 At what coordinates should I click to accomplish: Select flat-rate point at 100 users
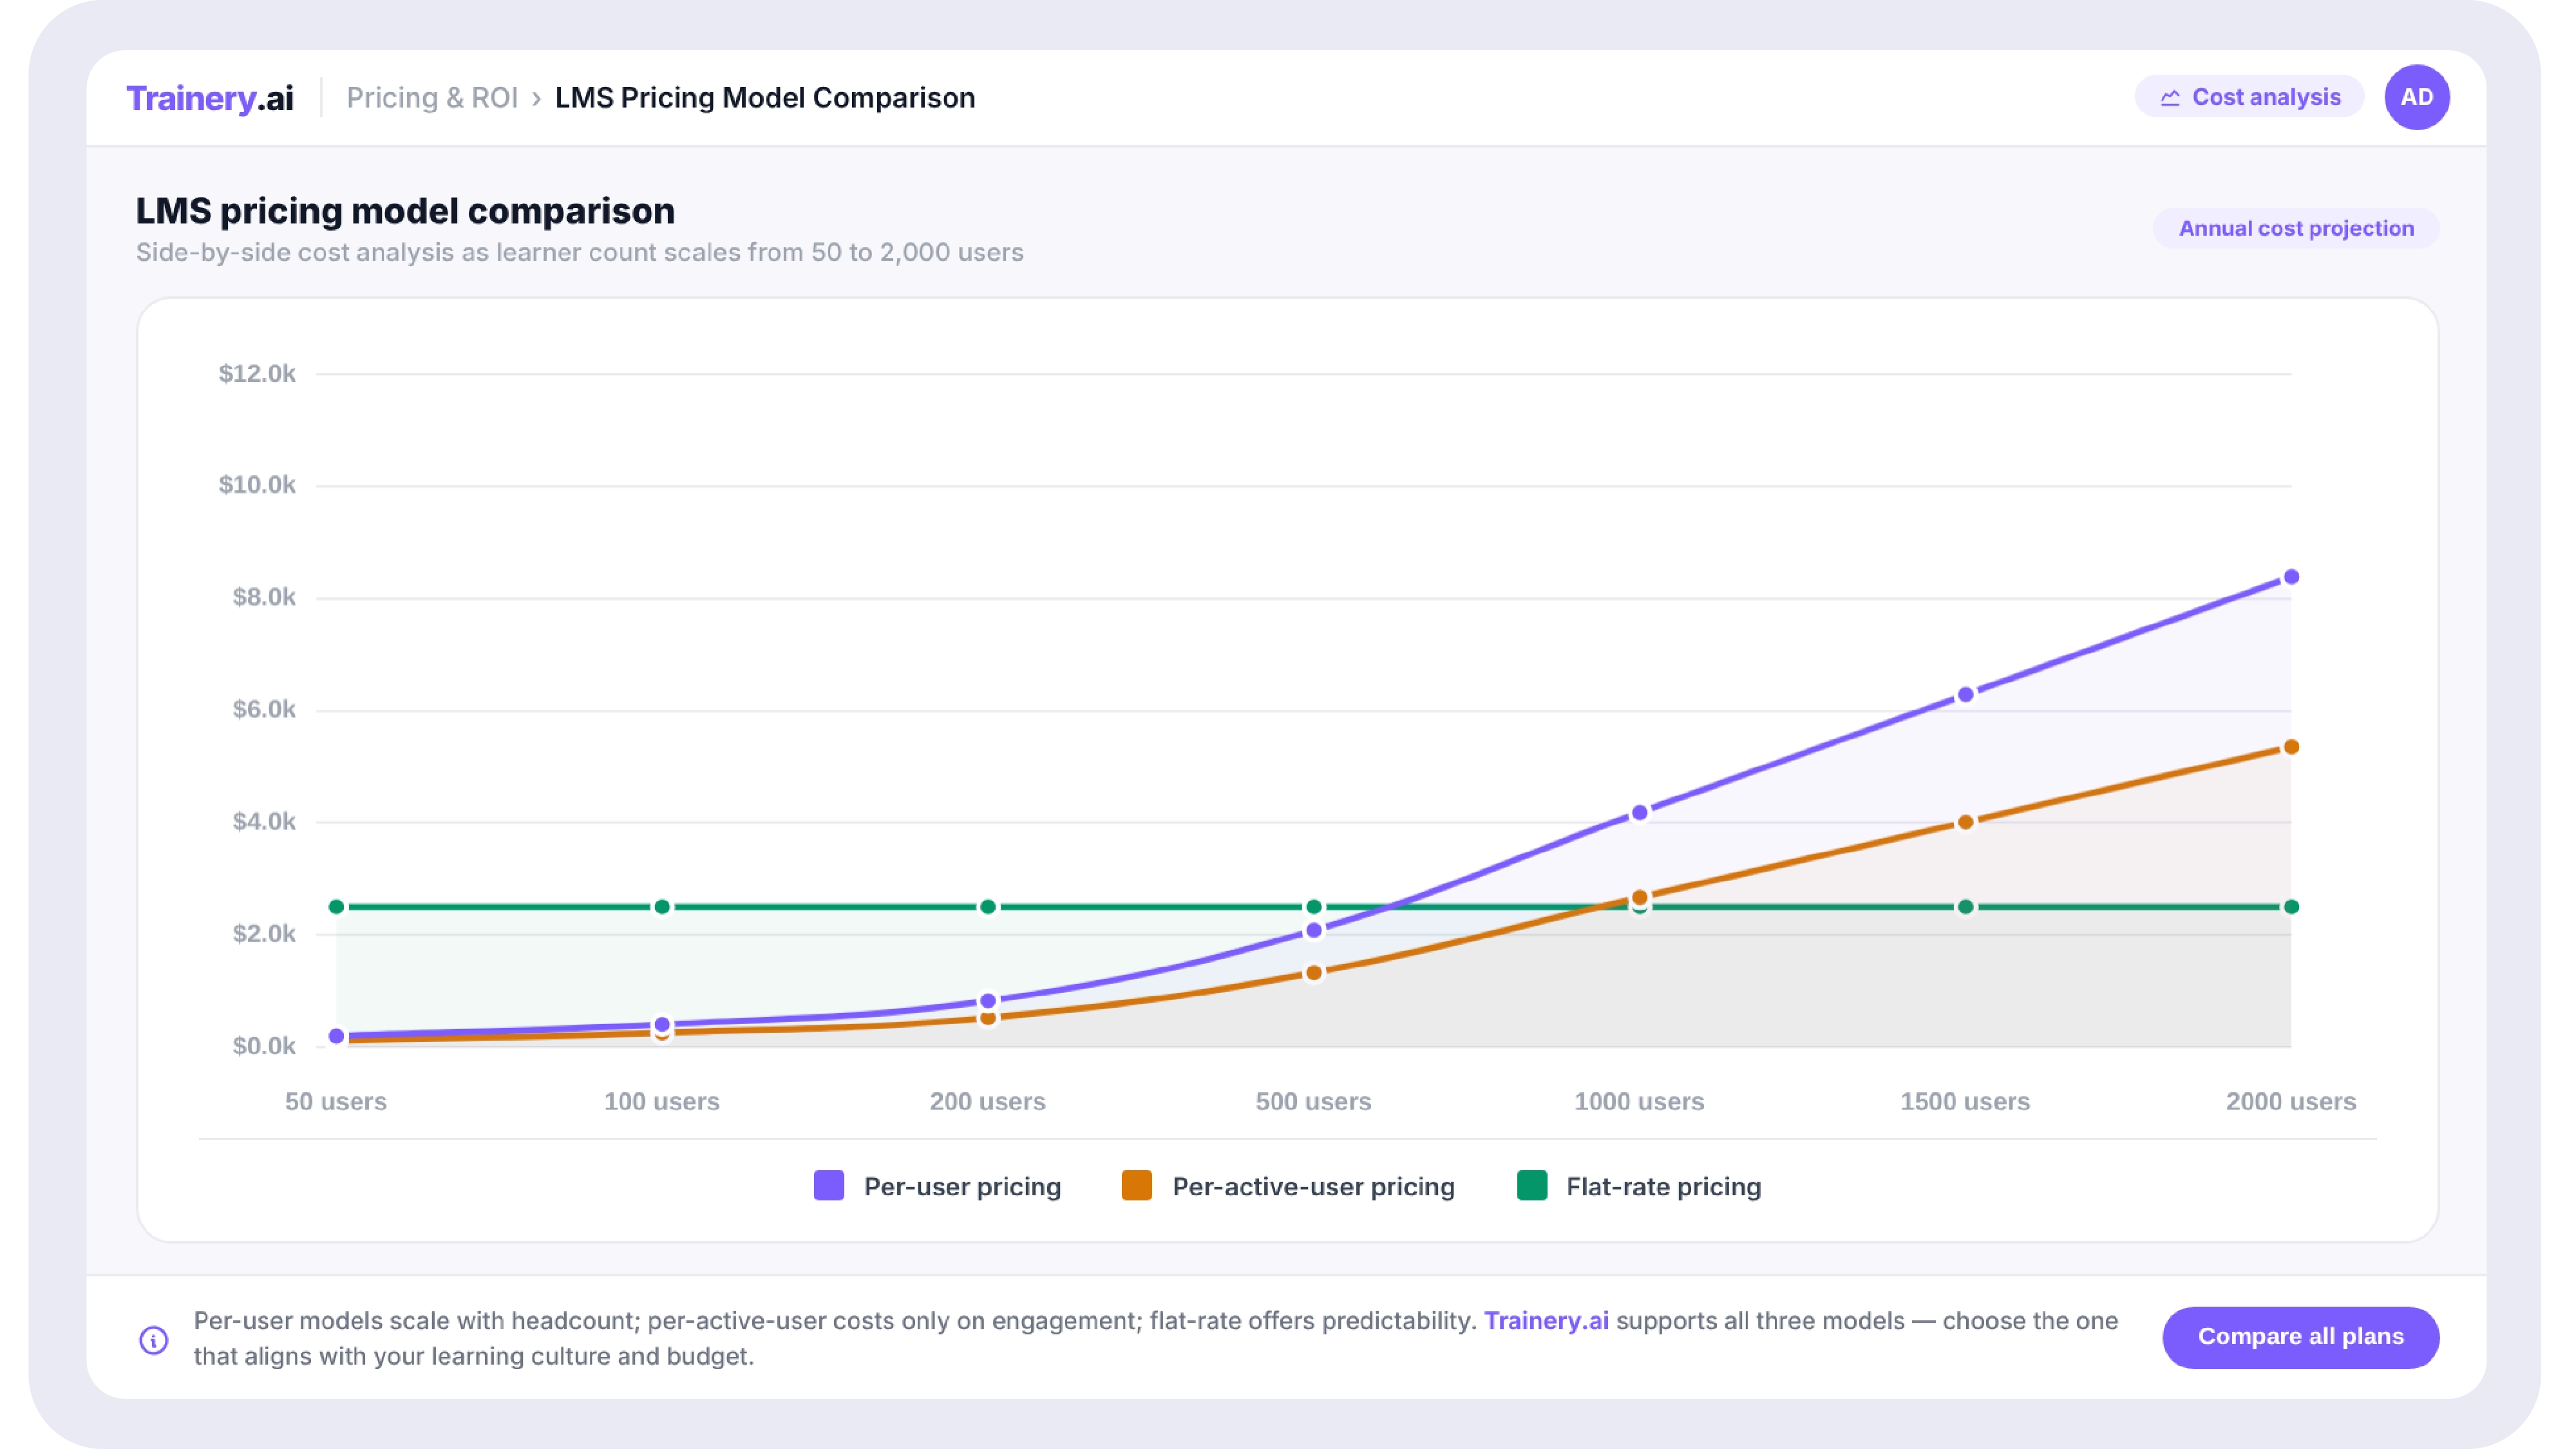click(x=662, y=907)
